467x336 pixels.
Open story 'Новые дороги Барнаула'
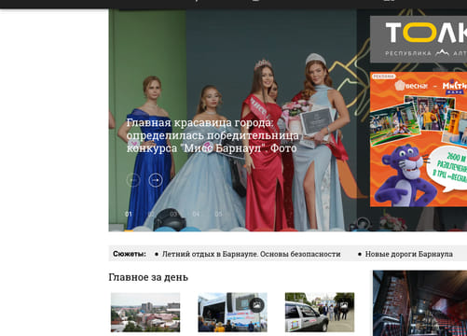click(409, 254)
